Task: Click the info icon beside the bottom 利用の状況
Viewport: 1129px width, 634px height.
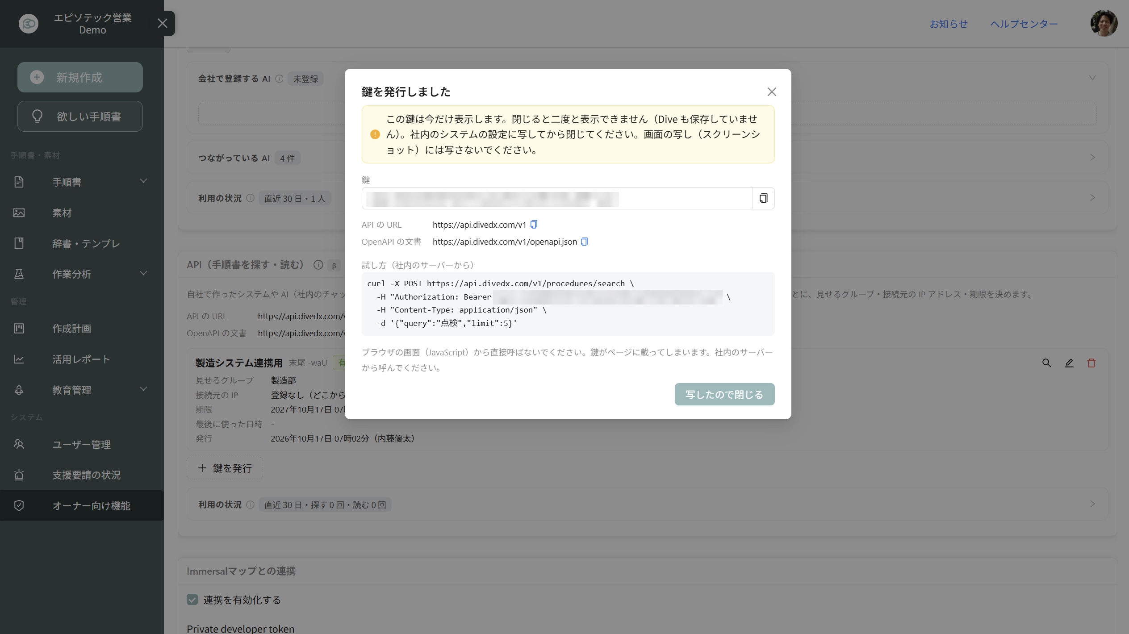Action: [x=250, y=505]
